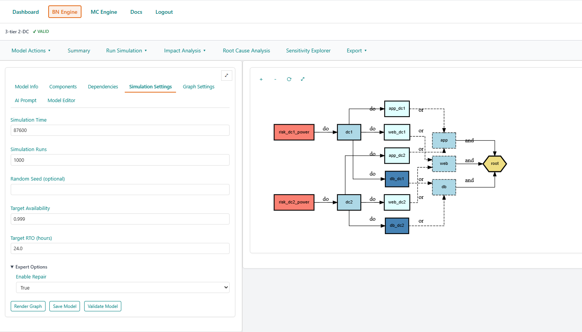
Task: Select the risk_dc1_power node
Action: coord(294,132)
